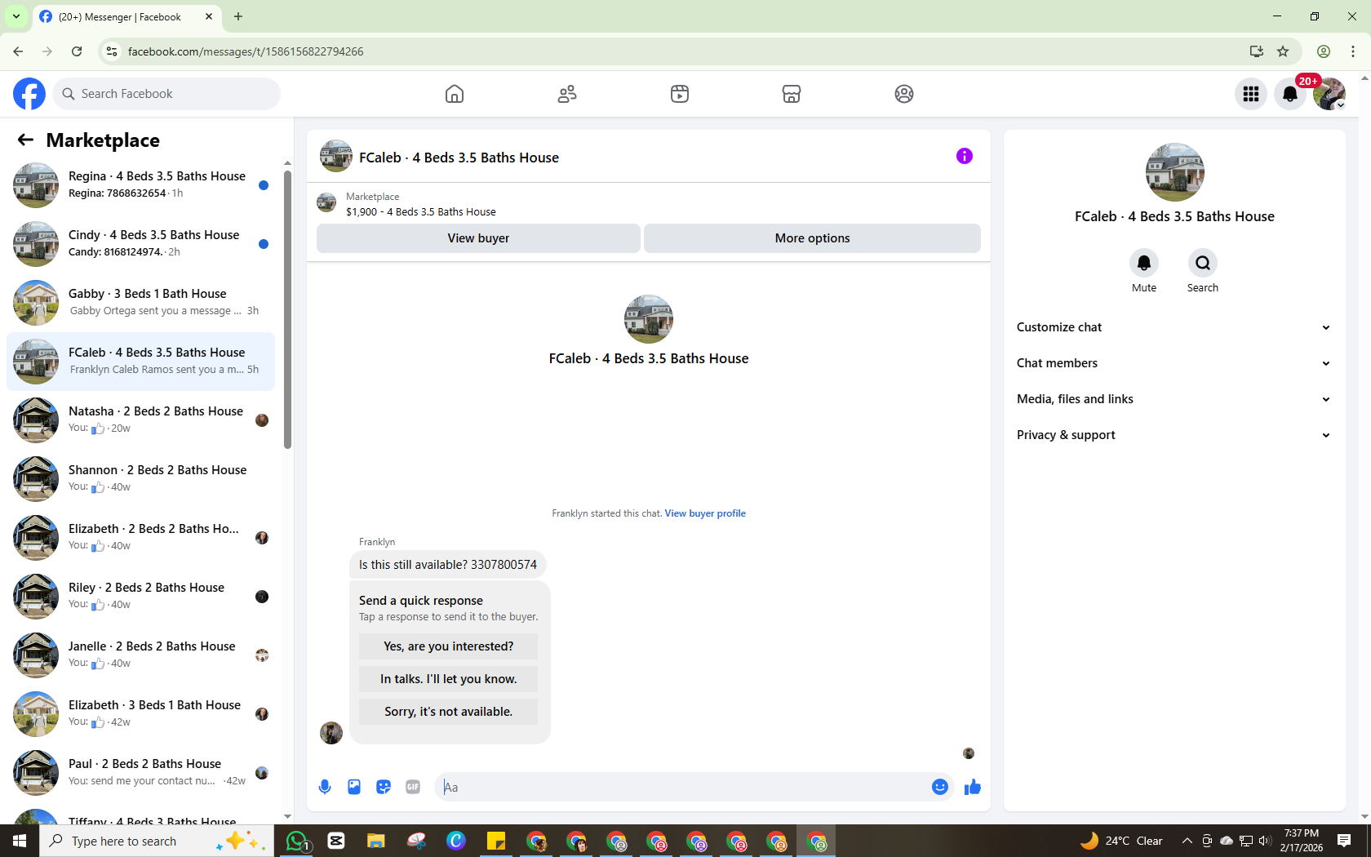Expand Customize chat section
Image resolution: width=1371 pixels, height=857 pixels.
pyautogui.click(x=1174, y=327)
